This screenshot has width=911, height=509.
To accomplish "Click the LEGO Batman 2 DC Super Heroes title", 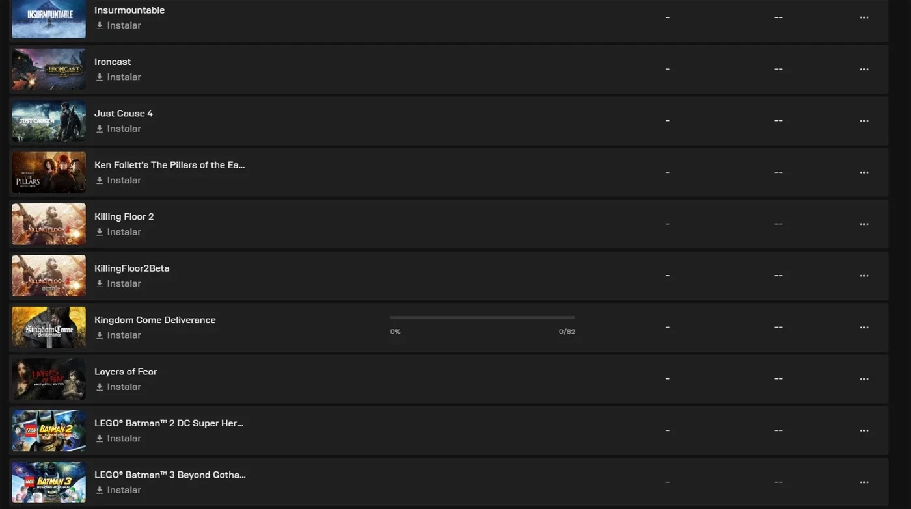I will pos(169,423).
